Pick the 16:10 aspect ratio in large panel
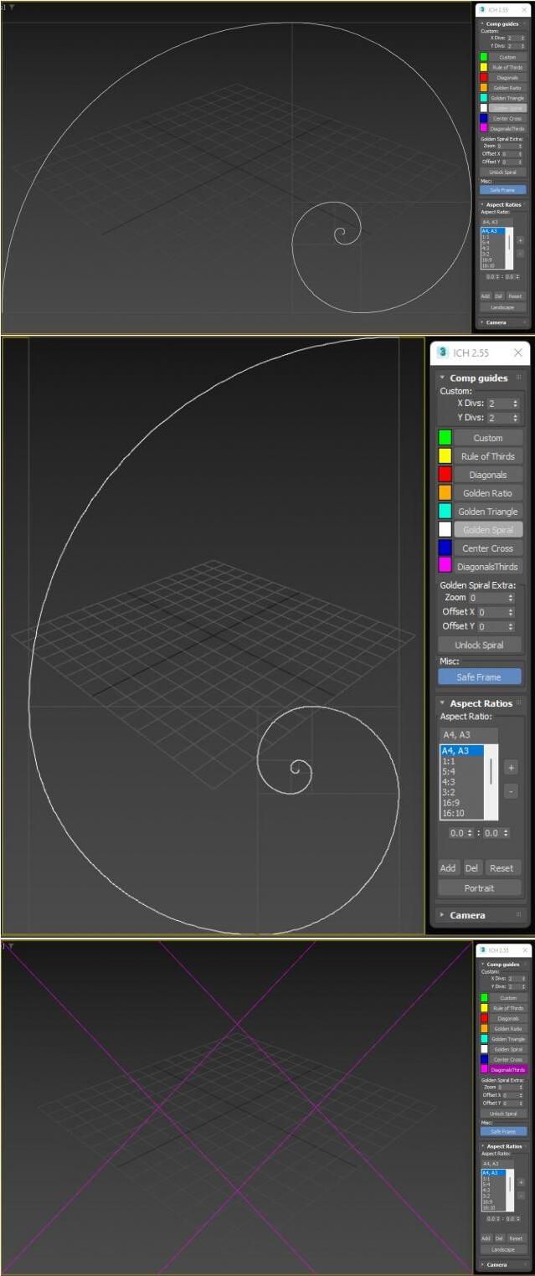535x1276 pixels. (461, 812)
